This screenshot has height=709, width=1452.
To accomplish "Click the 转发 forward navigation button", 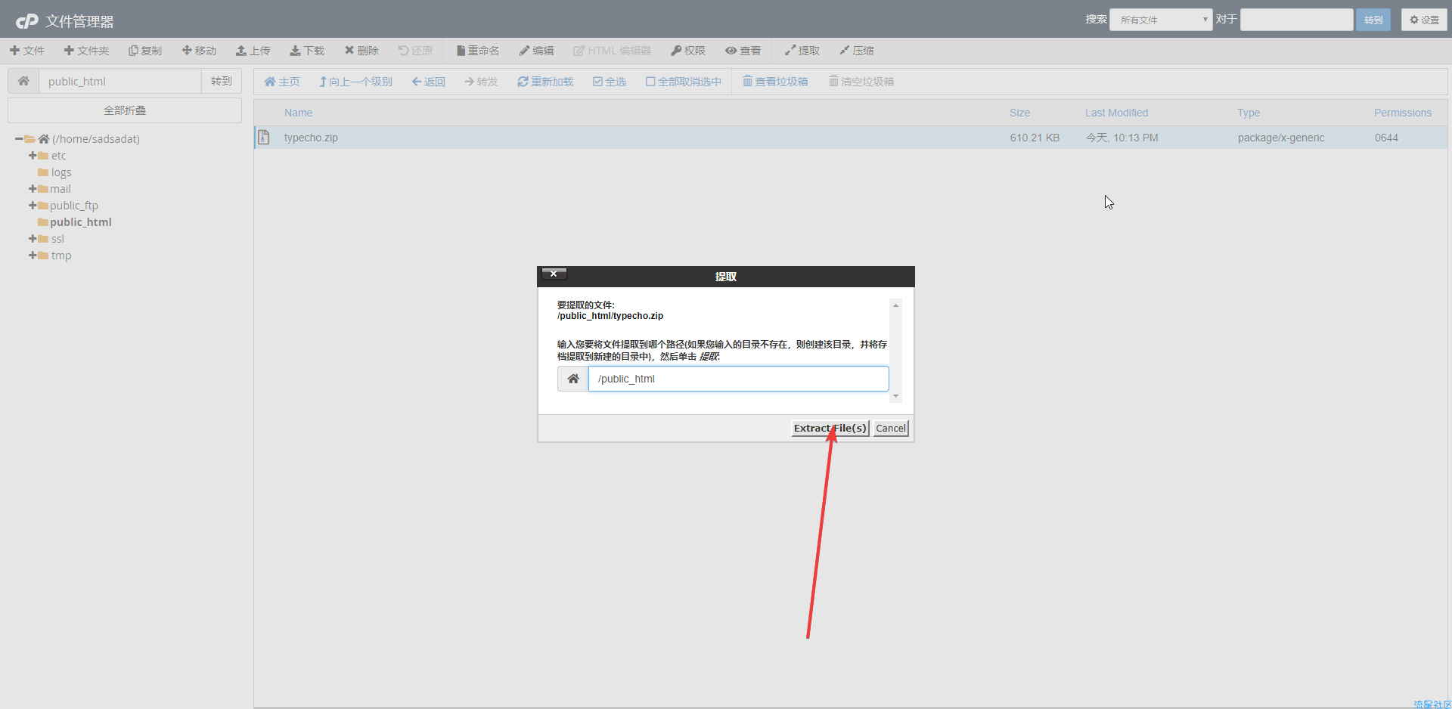I will click(482, 82).
